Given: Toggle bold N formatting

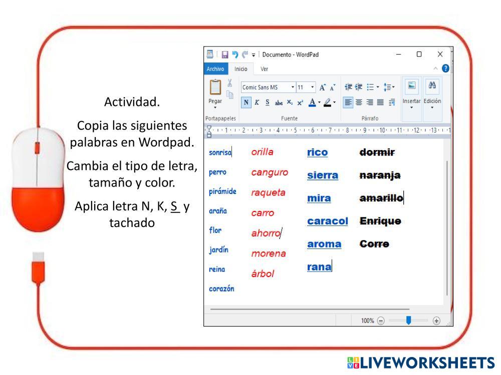Looking at the screenshot, I should (246, 102).
